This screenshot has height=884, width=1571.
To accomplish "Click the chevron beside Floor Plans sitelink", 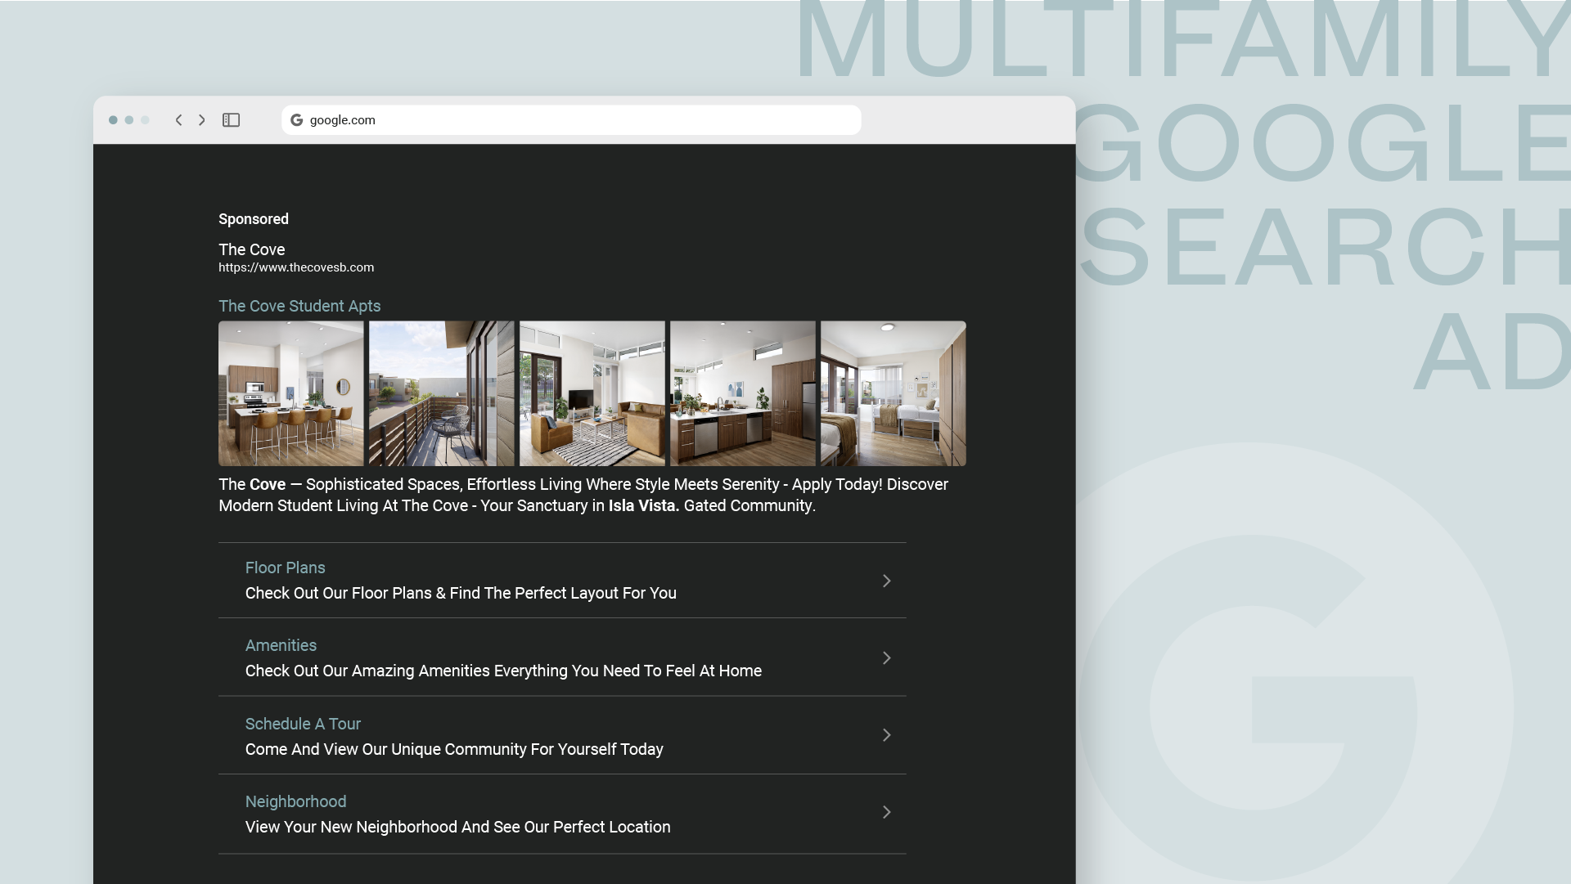I will (887, 580).
